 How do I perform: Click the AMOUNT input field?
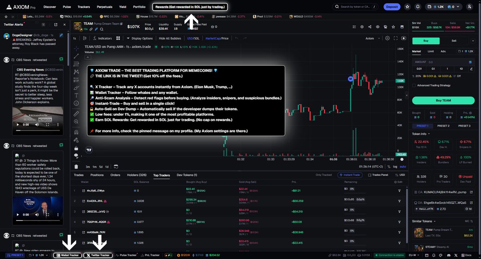click(443, 62)
